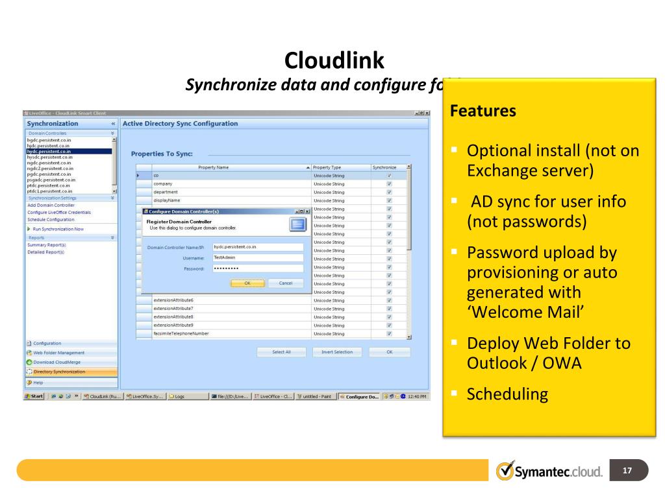Select pgdc.persistent.co.in domain controller
The image size is (665, 498).
point(69,174)
